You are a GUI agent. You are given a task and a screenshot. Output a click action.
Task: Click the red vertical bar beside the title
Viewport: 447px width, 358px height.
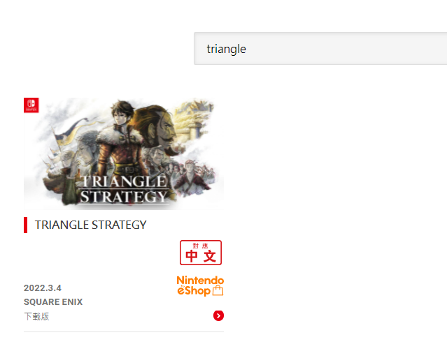click(x=25, y=225)
